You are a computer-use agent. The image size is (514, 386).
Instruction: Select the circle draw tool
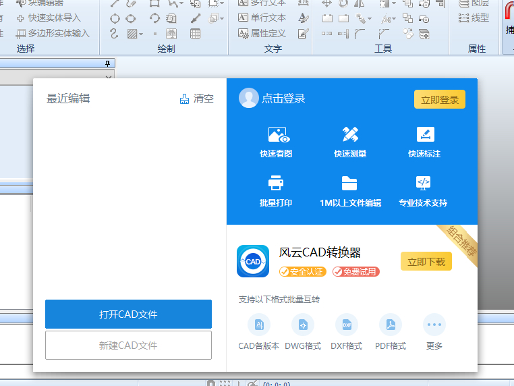pyautogui.click(x=115, y=18)
